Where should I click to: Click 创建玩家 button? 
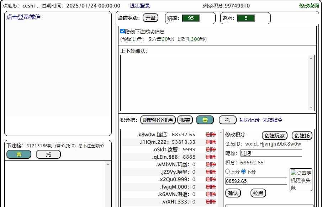pyautogui.click(x=275, y=136)
